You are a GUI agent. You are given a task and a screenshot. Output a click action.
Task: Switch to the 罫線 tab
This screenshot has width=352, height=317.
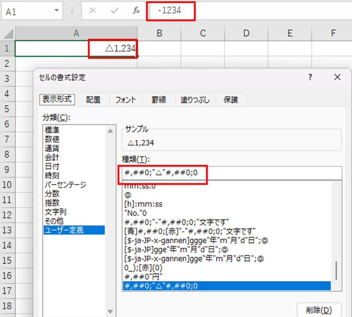click(159, 100)
